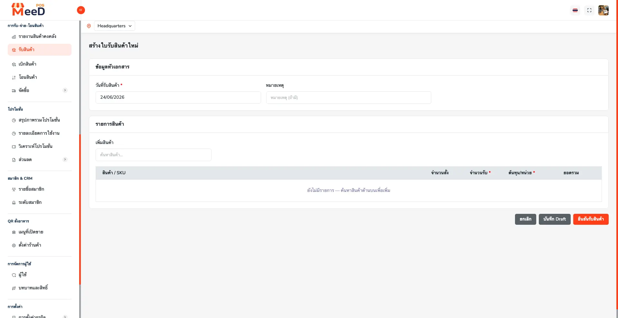Screen dimensions: 618x318
Task: Click the หมายเหตุ note input field
Action: tap(349, 97)
